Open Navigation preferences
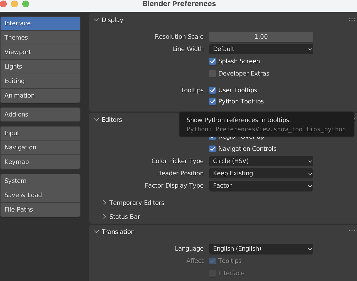 click(x=40, y=147)
